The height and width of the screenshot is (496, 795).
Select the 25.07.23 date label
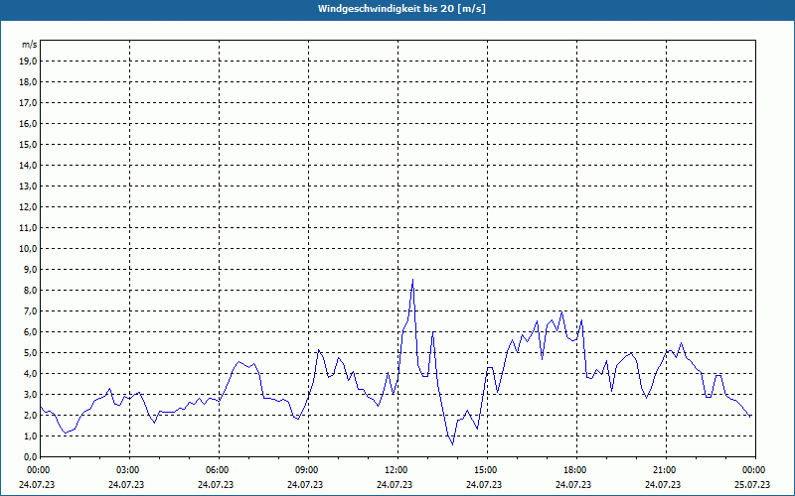(x=752, y=485)
